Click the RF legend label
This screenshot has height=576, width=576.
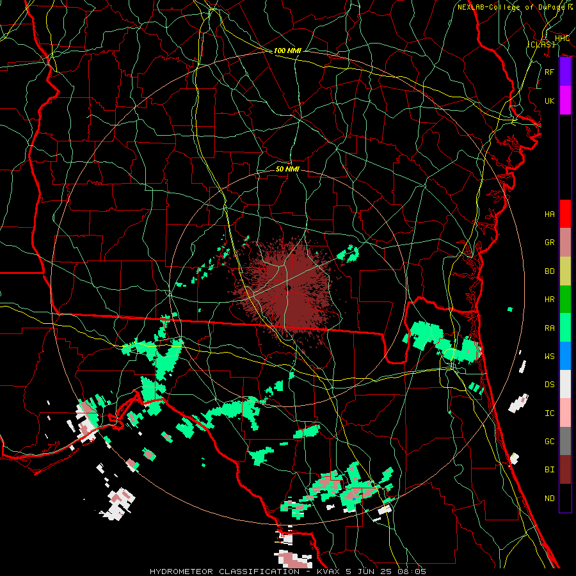pos(550,72)
